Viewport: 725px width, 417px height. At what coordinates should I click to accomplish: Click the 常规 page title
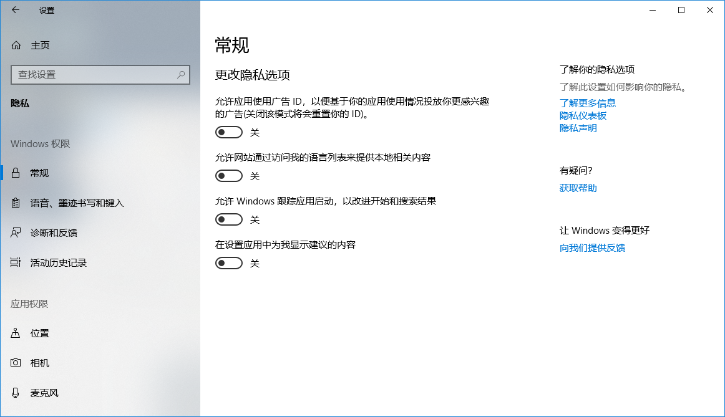pos(232,46)
